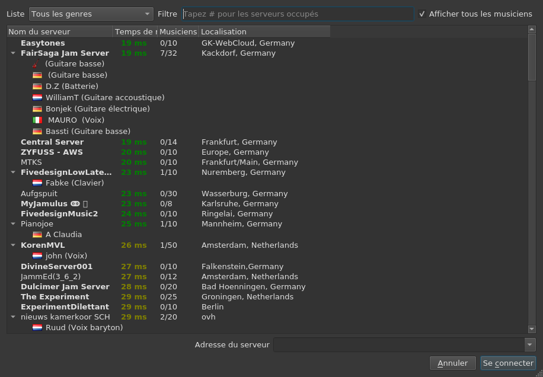
Task: Collapse the FairSaga Jam Server musicians list
Action: (x=13, y=53)
